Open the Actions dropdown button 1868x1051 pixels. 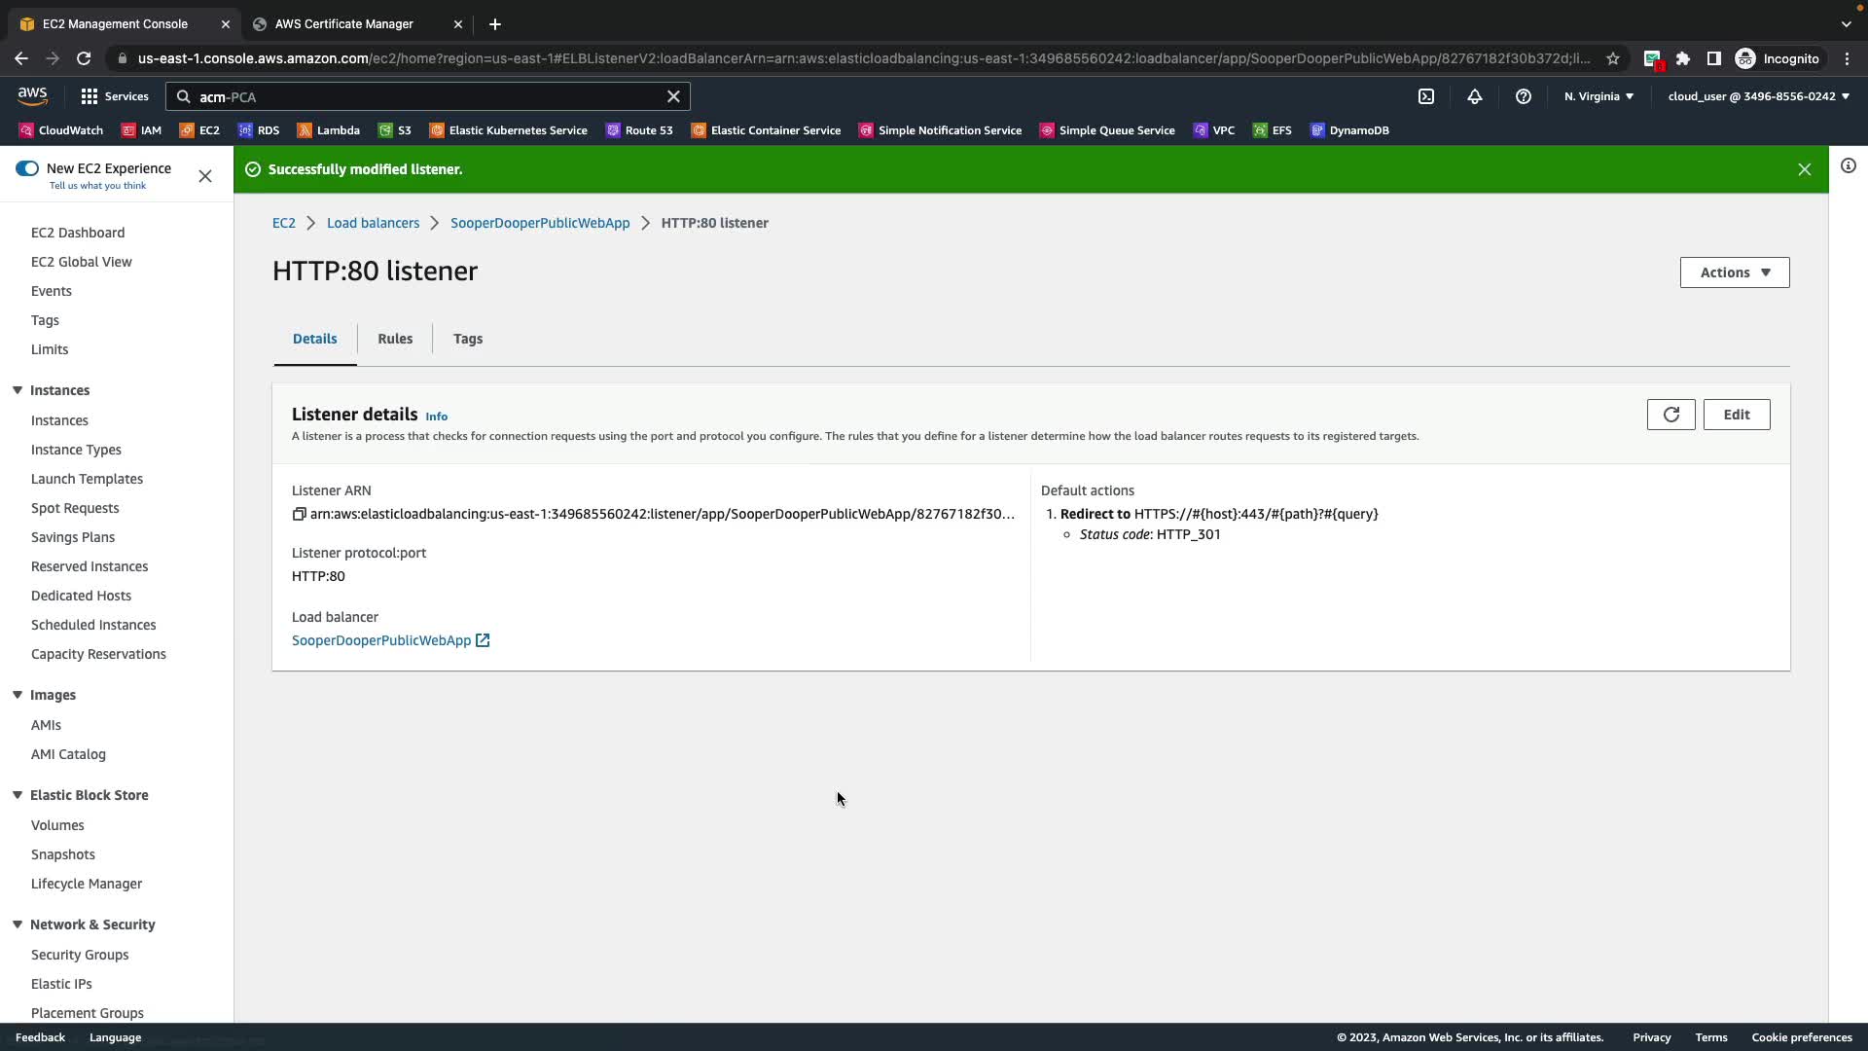tap(1734, 272)
